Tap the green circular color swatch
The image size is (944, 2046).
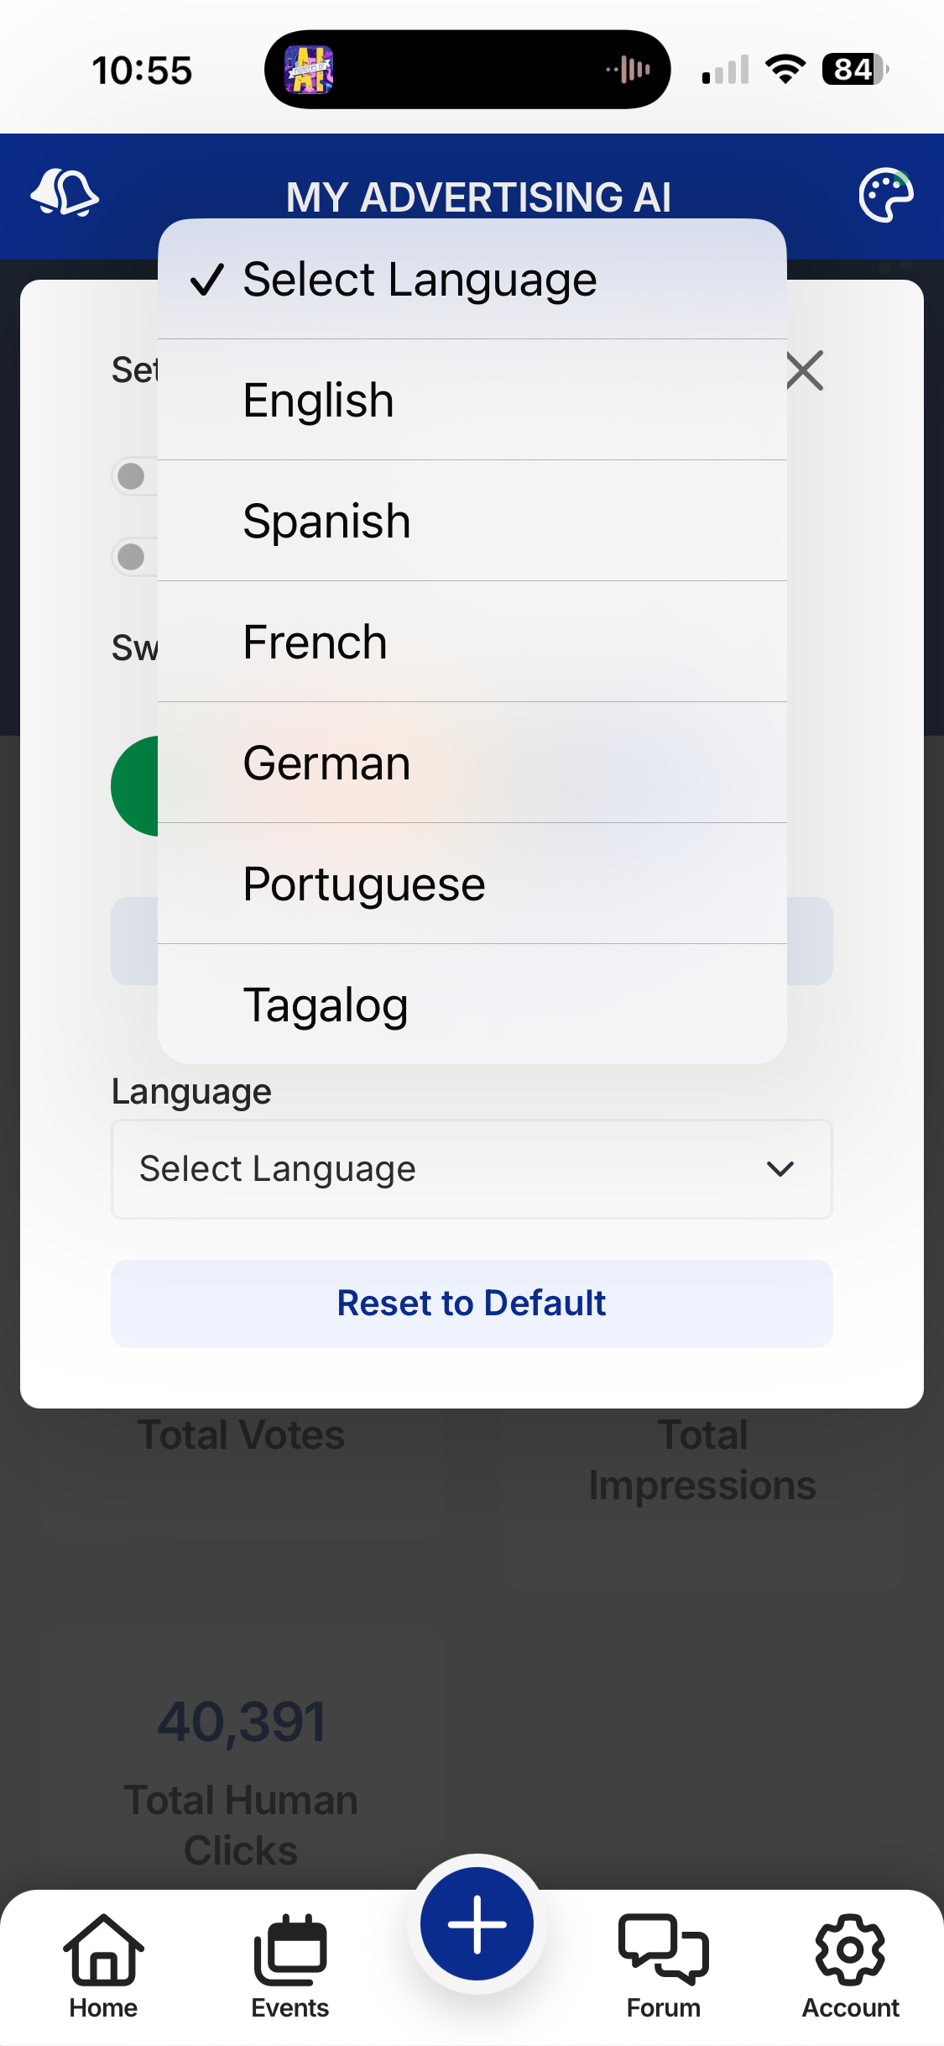136,786
